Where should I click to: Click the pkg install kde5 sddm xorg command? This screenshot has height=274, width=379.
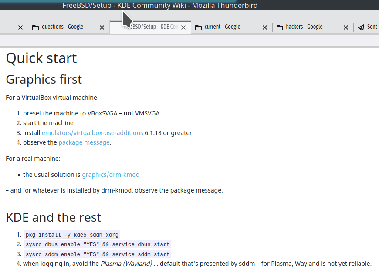[x=71, y=235]
